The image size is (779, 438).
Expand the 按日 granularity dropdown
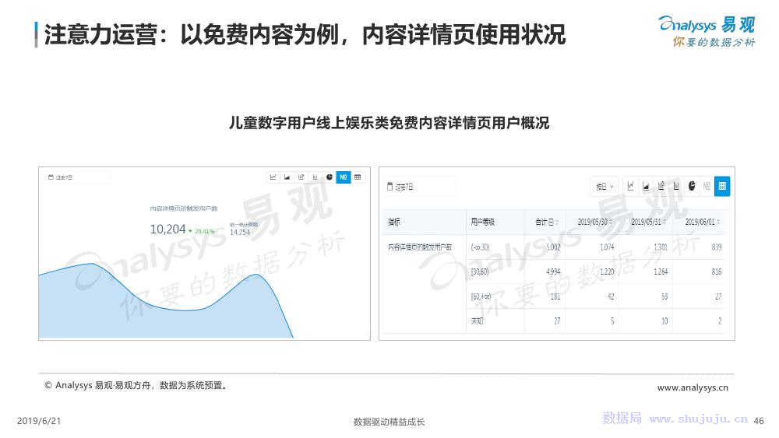coord(605,187)
